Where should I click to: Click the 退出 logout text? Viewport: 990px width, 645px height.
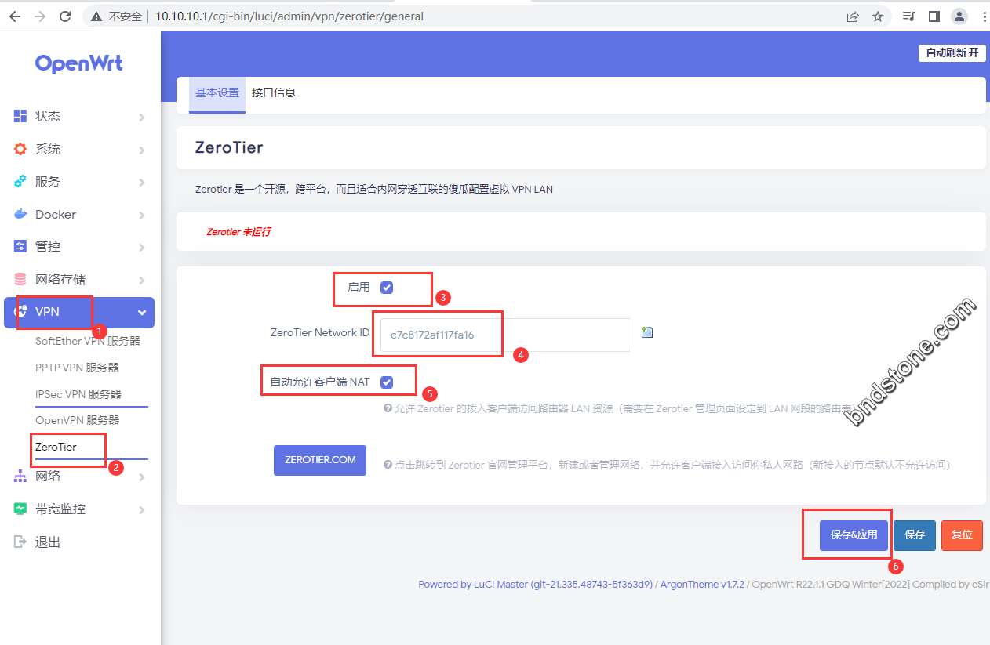(48, 542)
